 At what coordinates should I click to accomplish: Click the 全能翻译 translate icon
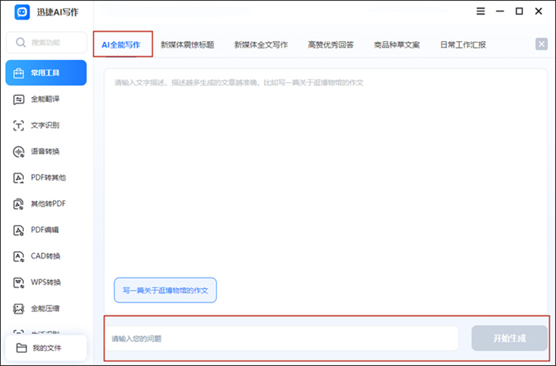[x=19, y=100]
